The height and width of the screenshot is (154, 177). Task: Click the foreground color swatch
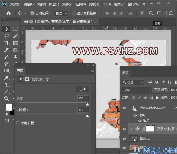[x=9, y=107]
